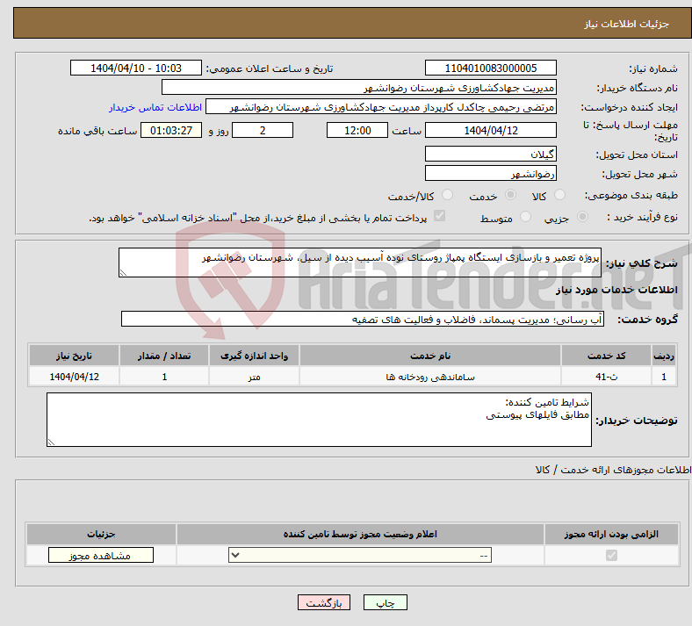The image size is (692, 626).
Task: Click the unit cell متر
Action: pos(254,377)
